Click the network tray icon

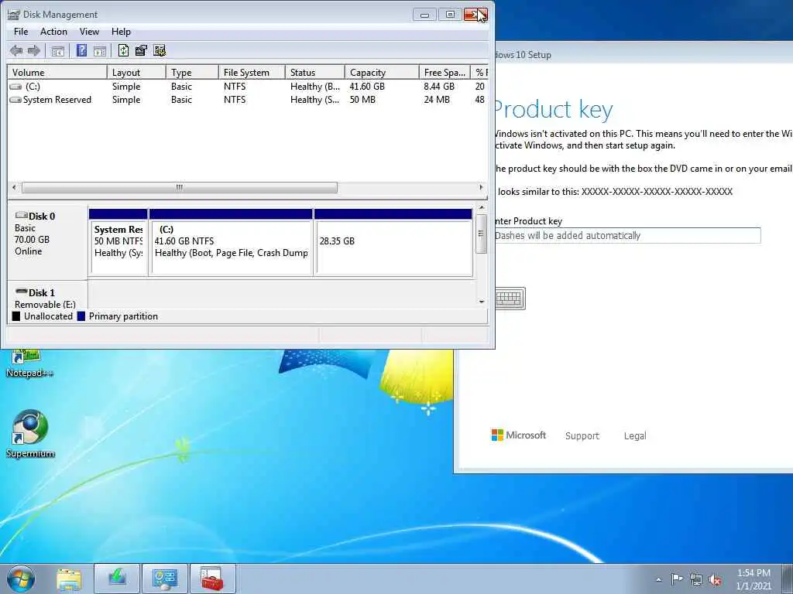696,579
